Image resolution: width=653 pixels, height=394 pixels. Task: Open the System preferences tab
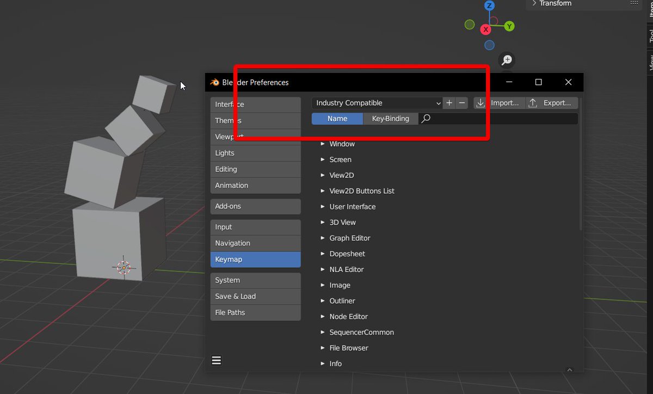click(x=255, y=280)
